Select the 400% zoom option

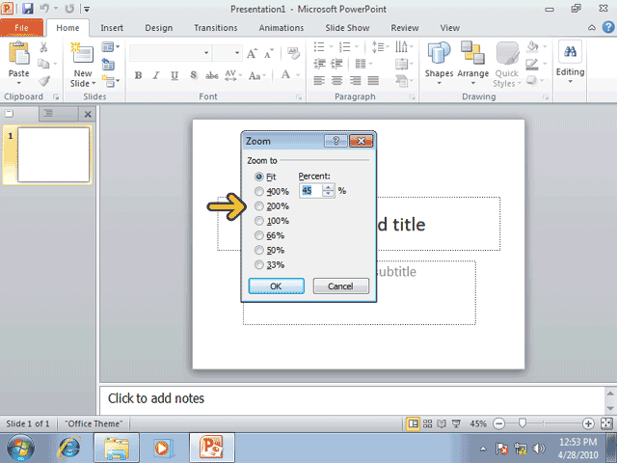(x=259, y=191)
